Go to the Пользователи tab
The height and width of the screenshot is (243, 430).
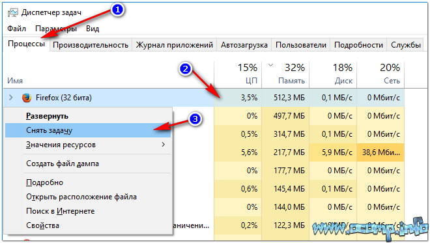[x=301, y=45]
